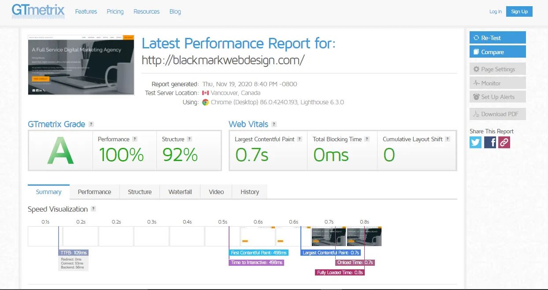Click Largest Contentful Paint: 0.7s marker

(331, 253)
